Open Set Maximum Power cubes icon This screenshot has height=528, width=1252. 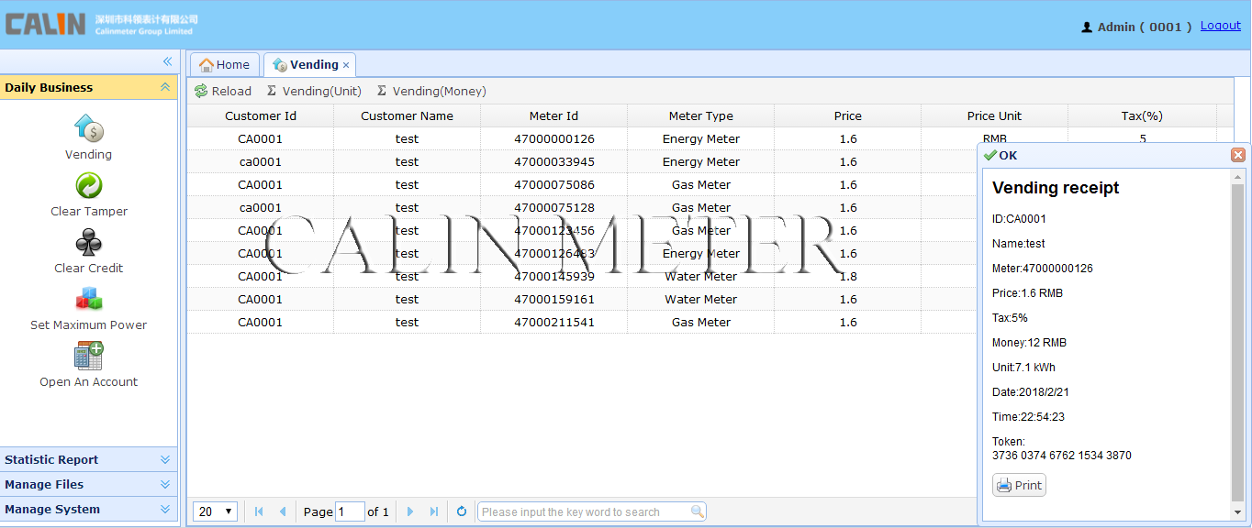pos(88,299)
